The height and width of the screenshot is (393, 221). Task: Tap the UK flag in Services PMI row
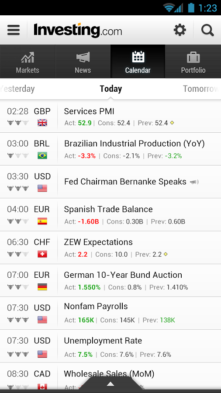tap(42, 123)
